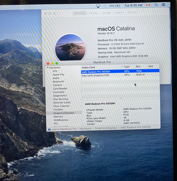Viewport: 177px width, 181px height.
Task: Close the MacBook Pro System Information window
Action: (48, 64)
